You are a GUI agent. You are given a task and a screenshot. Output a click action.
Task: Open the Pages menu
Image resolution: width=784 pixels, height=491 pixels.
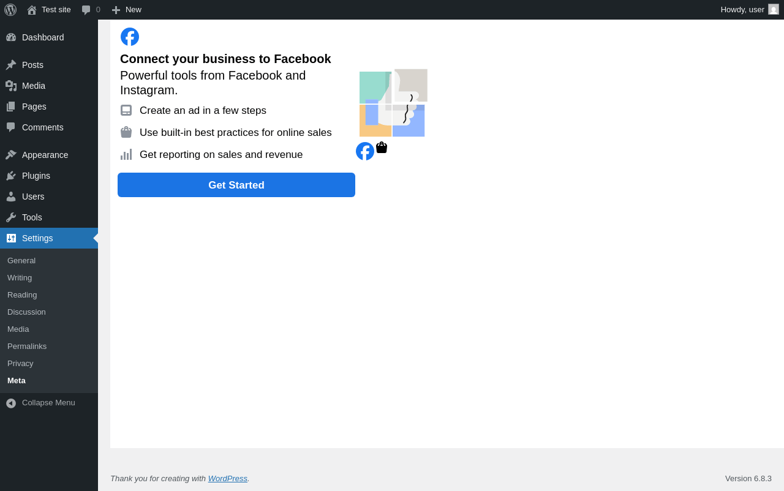point(49,107)
